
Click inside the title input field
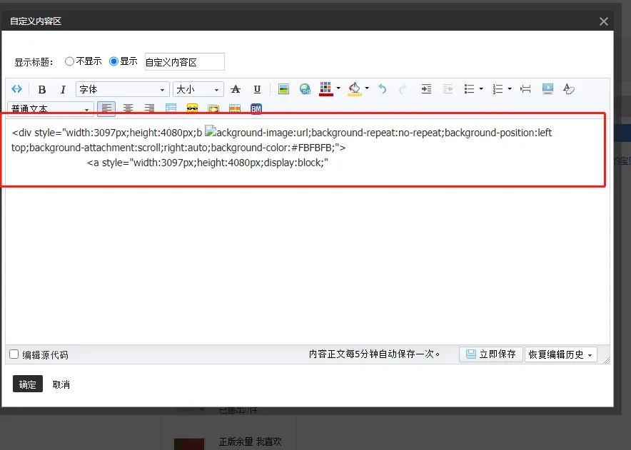click(x=183, y=61)
